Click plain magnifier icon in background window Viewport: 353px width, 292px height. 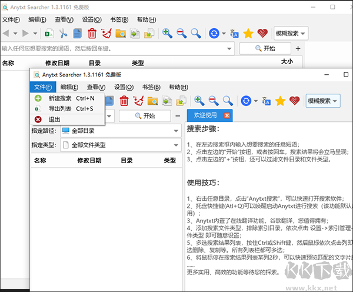pyautogui.click(x=196, y=34)
